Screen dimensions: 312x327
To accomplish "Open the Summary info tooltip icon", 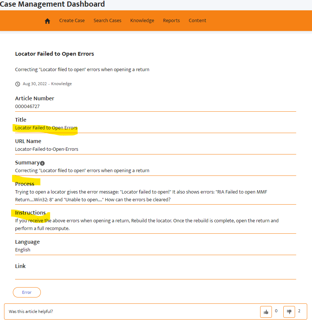I will click(42, 163).
